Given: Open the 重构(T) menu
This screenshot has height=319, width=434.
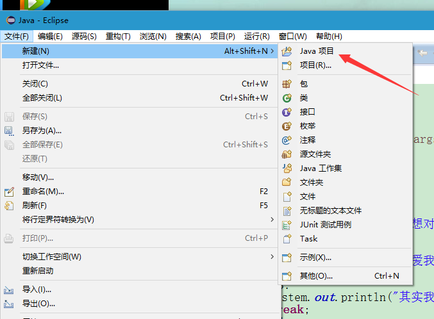Looking at the screenshot, I should point(118,37).
